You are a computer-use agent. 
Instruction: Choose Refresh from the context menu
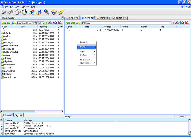pos(86,42)
